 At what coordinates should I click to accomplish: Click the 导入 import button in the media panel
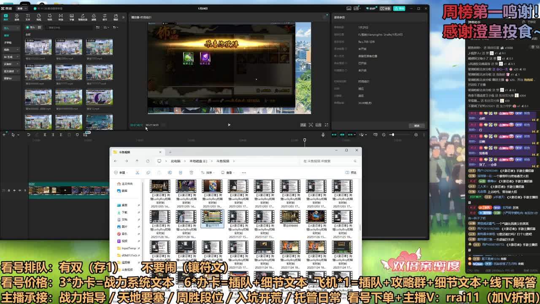31,27
